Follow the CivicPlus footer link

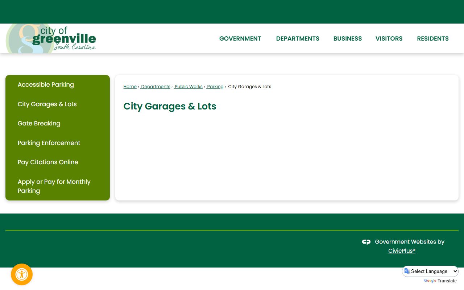(402, 251)
